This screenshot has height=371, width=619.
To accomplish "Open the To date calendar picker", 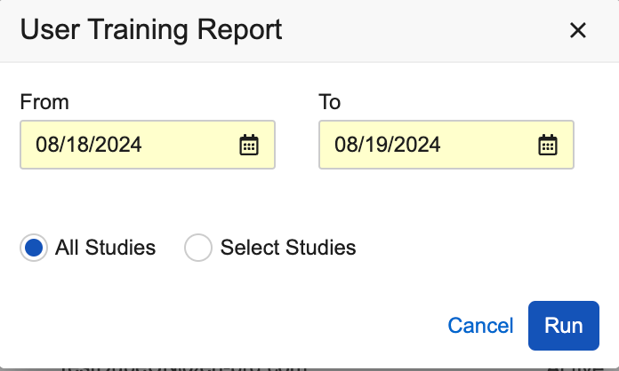I will click(x=548, y=145).
